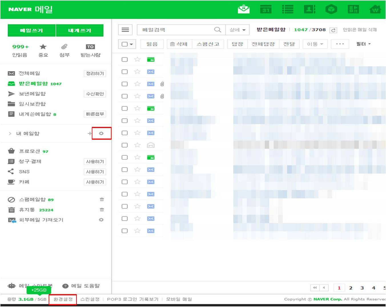Click 수신확인 beside 보낸메일함
The height and width of the screenshot is (307, 386).
pos(95,94)
